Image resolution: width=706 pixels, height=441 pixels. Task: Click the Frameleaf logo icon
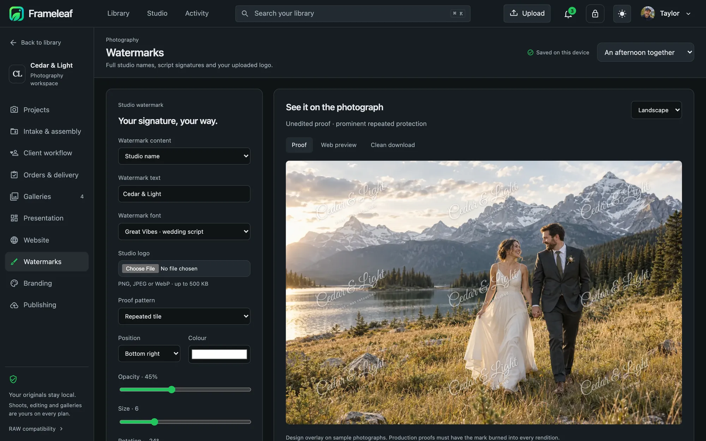(16, 13)
